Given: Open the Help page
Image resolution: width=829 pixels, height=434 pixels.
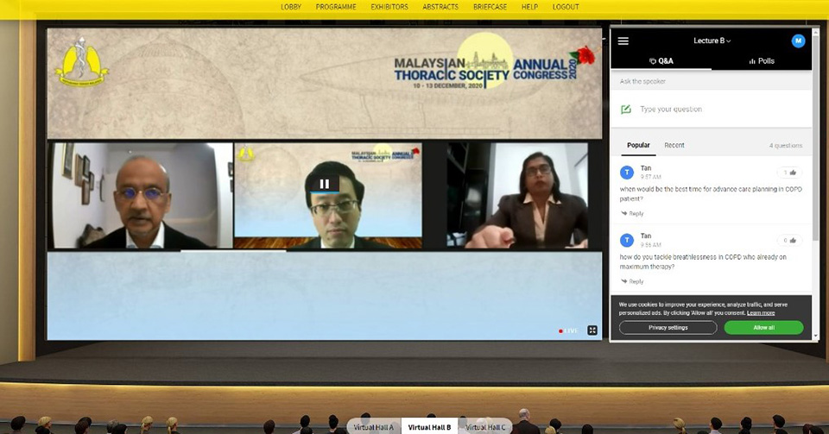Looking at the screenshot, I should [529, 7].
